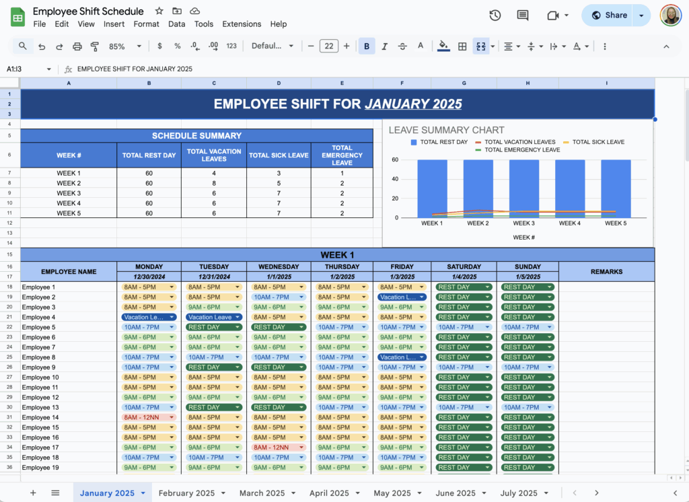Undo the last action
The image size is (689, 502).
point(42,46)
